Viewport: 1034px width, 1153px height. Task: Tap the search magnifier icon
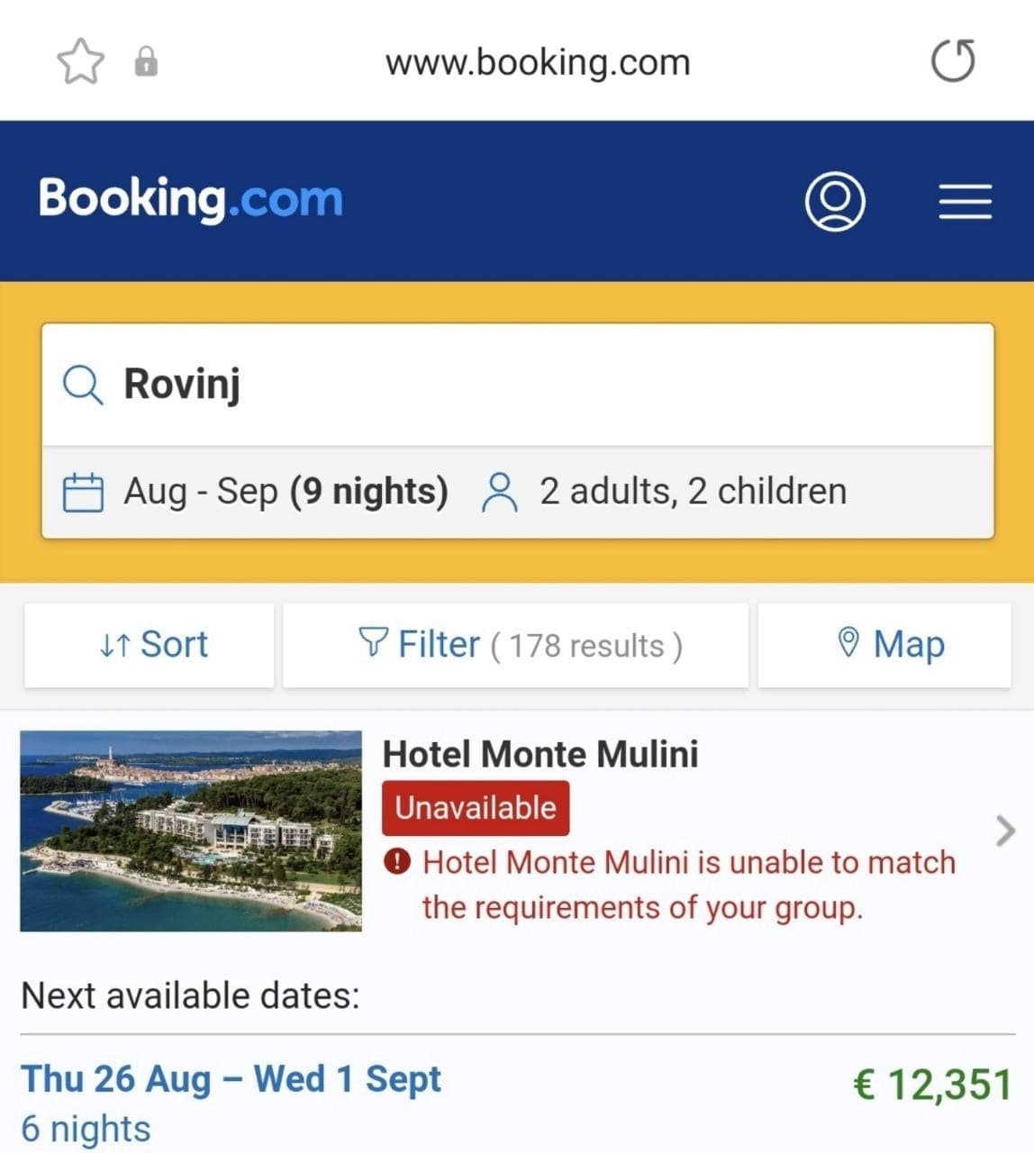82,385
